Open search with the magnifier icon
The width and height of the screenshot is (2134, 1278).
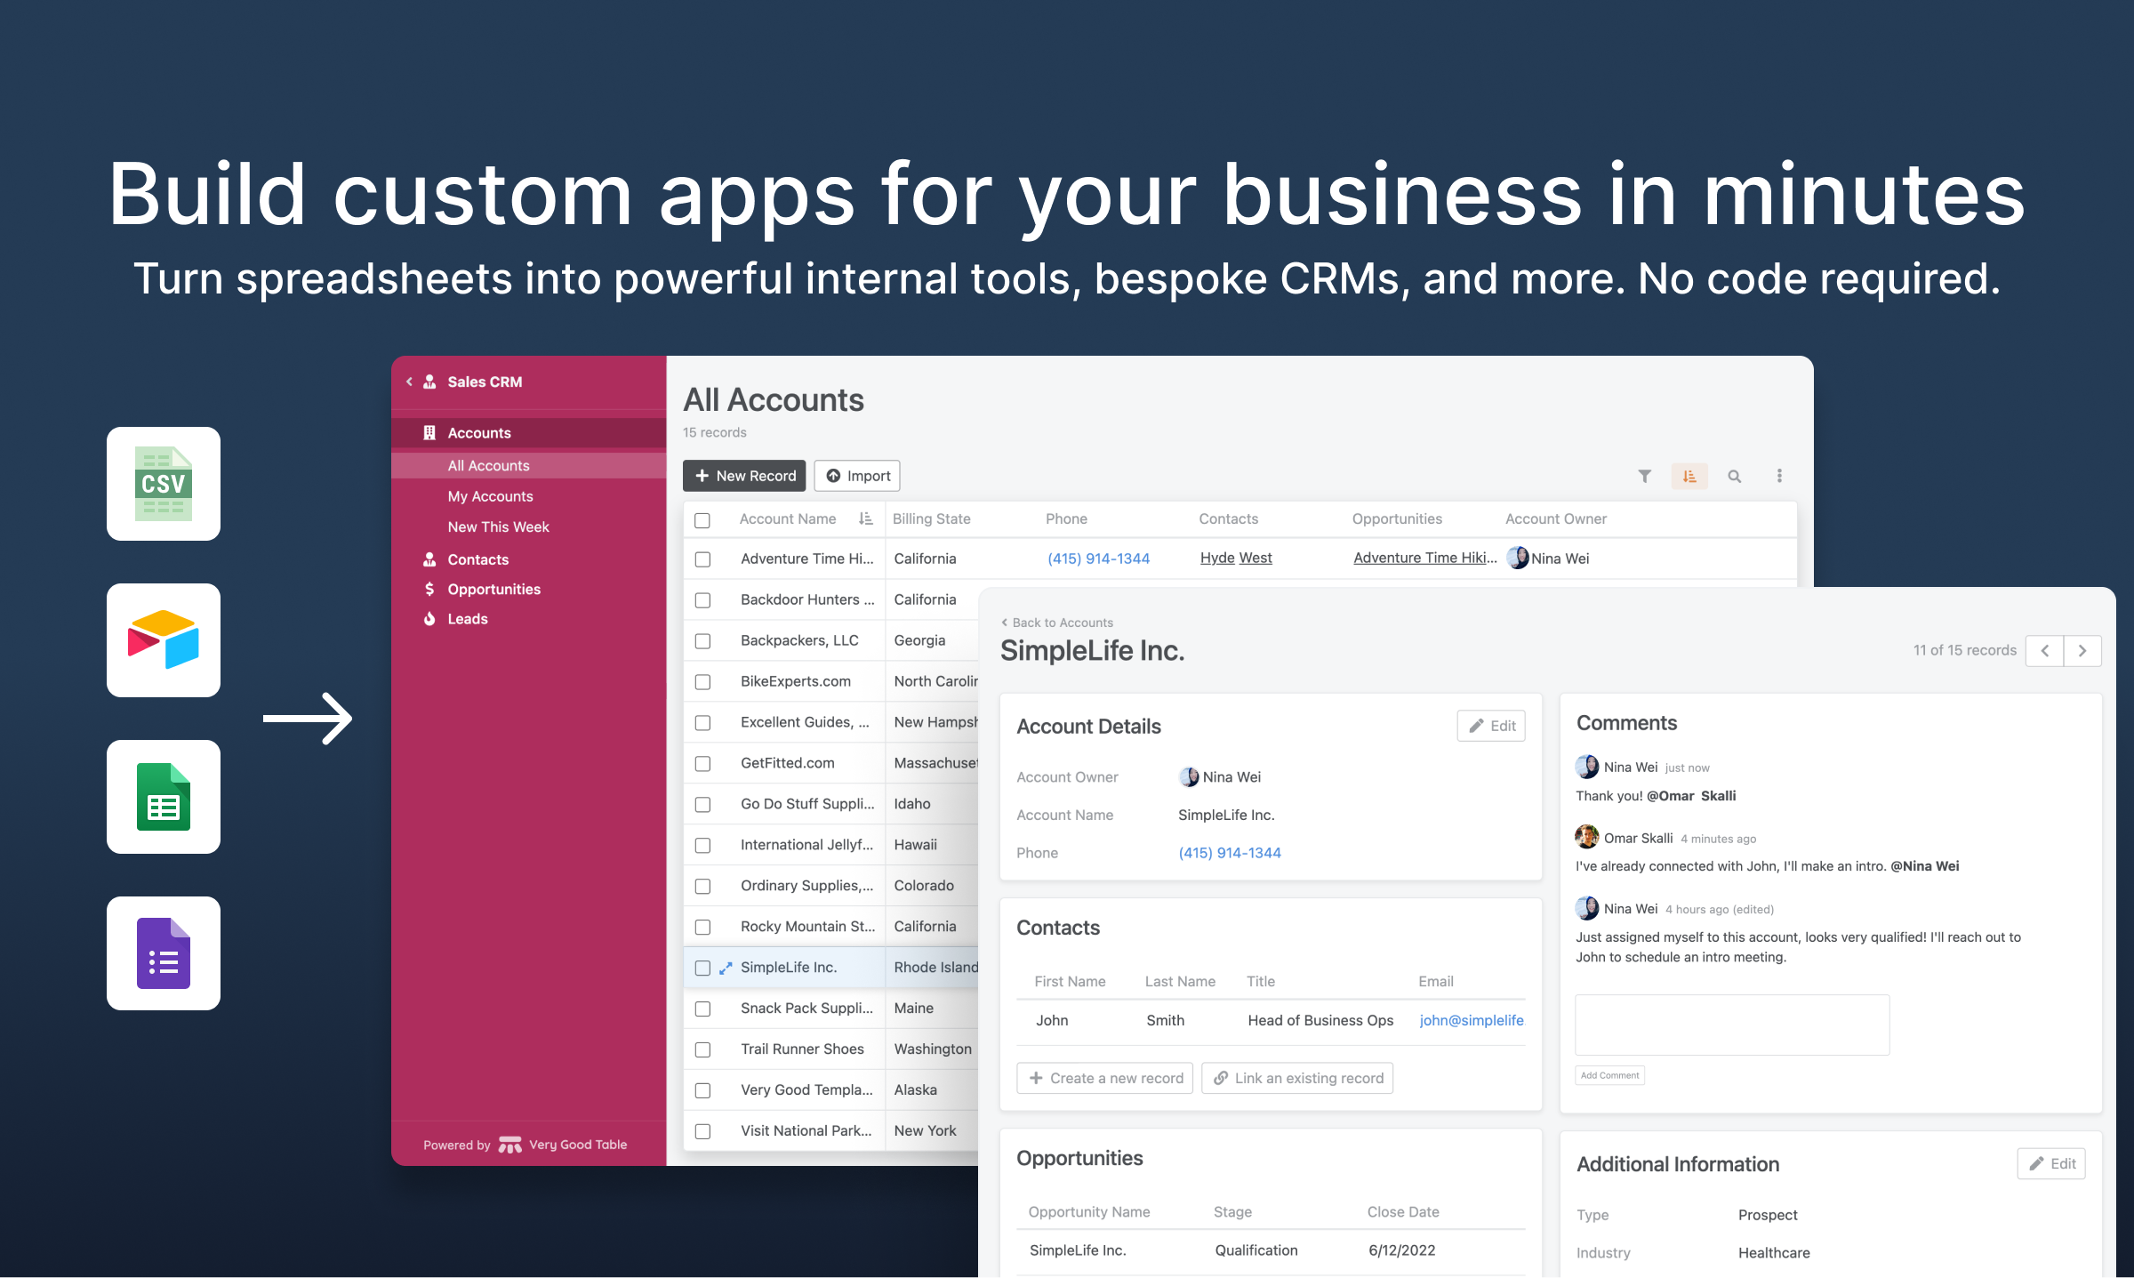1734,476
